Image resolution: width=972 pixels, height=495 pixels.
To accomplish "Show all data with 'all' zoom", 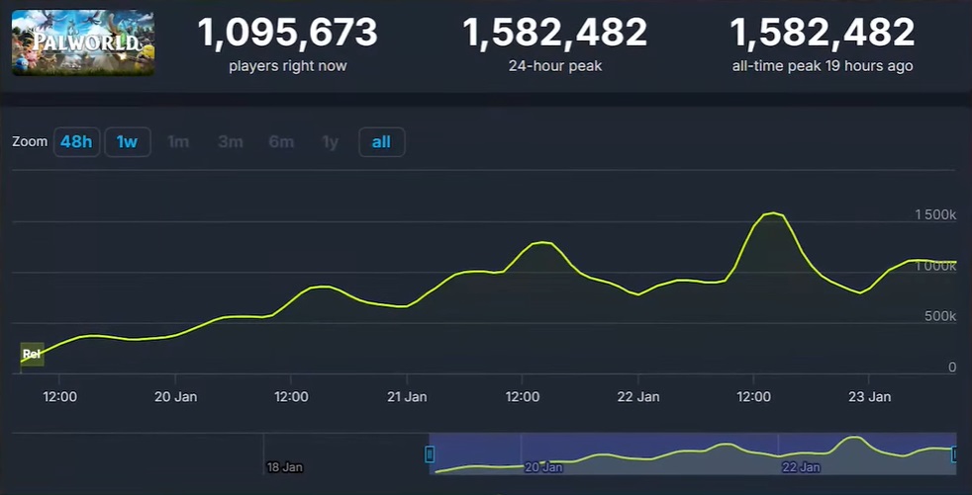I will 381,142.
